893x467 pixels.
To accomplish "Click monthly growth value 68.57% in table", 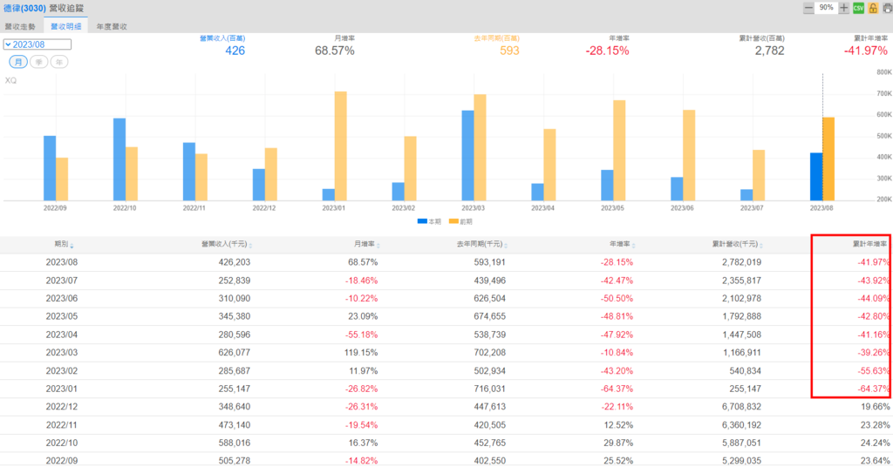I will coord(363,262).
